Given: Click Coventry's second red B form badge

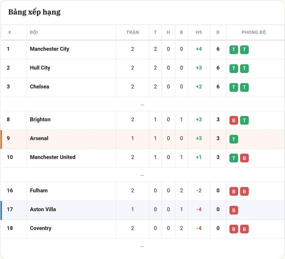Looking at the screenshot, I should tap(244, 229).
